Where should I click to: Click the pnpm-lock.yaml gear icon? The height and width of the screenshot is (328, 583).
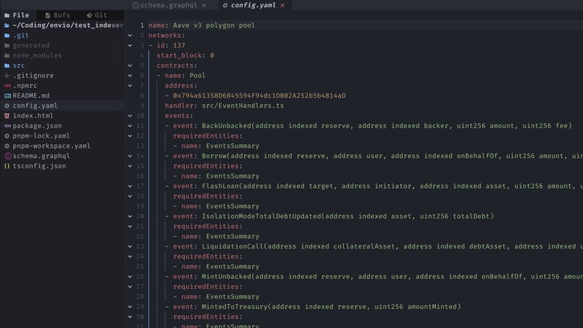tap(7, 136)
